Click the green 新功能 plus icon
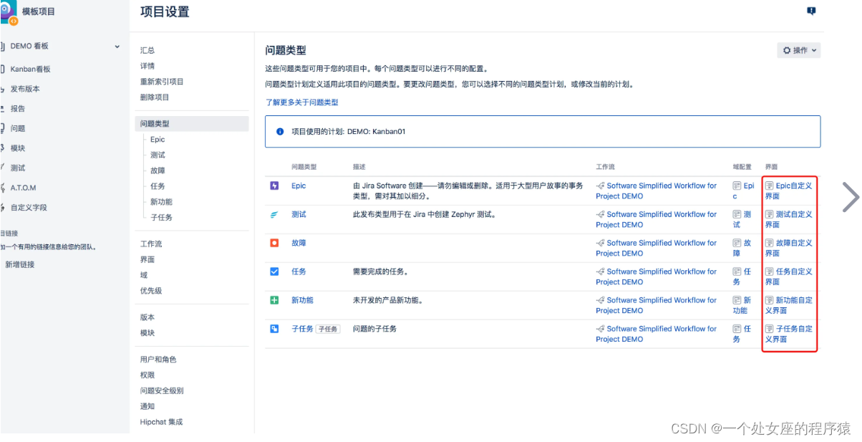The image size is (862, 442). click(x=275, y=300)
